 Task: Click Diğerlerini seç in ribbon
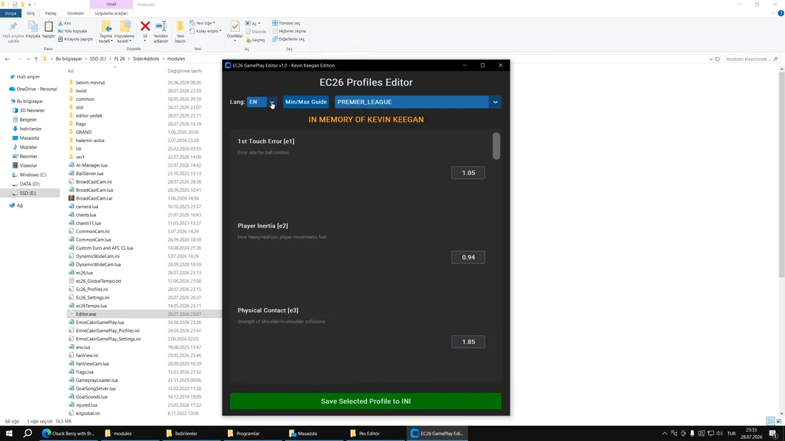point(288,39)
